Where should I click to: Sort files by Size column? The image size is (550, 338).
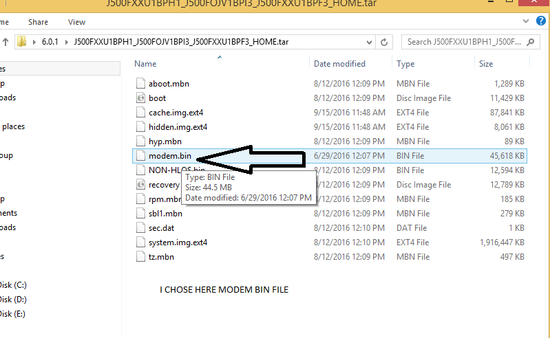(x=486, y=64)
